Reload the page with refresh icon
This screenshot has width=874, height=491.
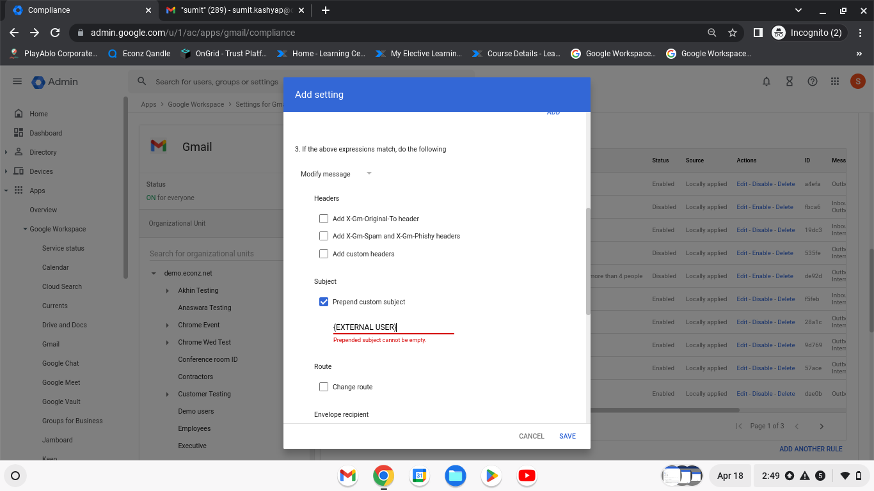click(x=55, y=33)
